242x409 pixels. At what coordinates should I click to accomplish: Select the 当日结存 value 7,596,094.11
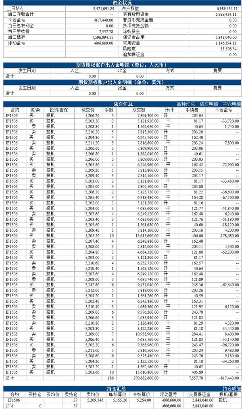pyautogui.click(x=102, y=37)
